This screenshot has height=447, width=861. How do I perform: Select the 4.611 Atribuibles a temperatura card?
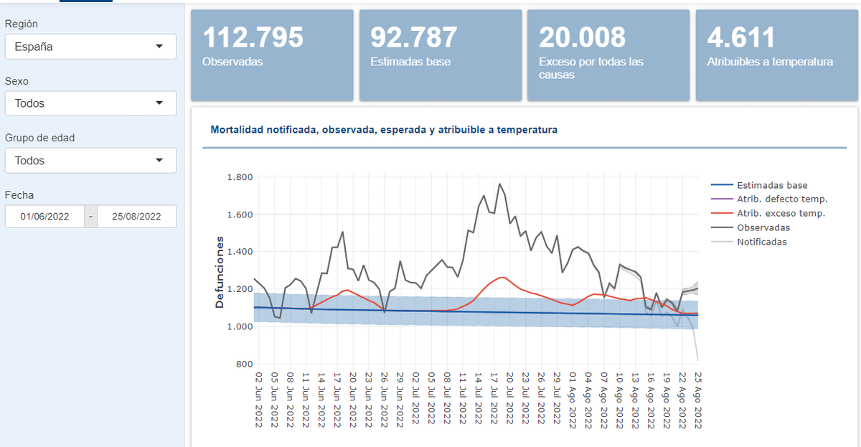[776, 55]
